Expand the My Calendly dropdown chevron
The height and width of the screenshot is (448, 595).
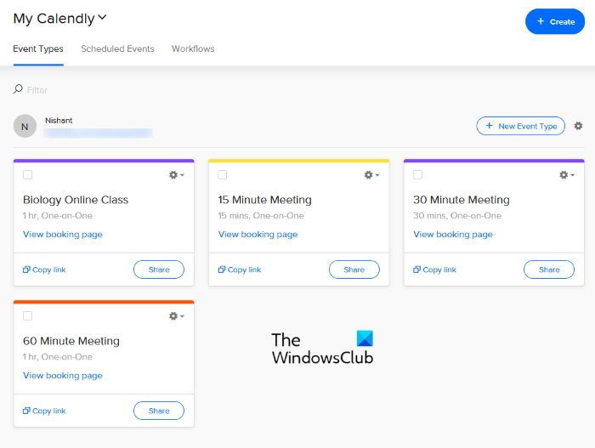[103, 17]
